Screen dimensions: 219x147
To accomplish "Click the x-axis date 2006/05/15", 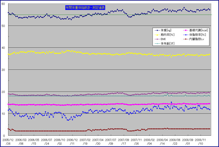I will 34,142.
